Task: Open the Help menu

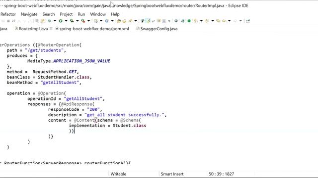Action: (115, 14)
